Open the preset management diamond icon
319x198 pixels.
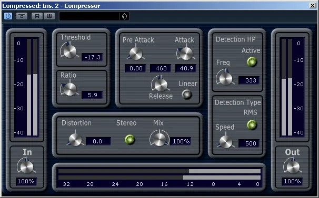pos(124,16)
